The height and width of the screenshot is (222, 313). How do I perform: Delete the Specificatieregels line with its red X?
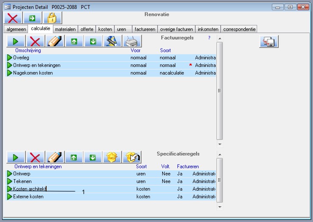(x=35, y=157)
